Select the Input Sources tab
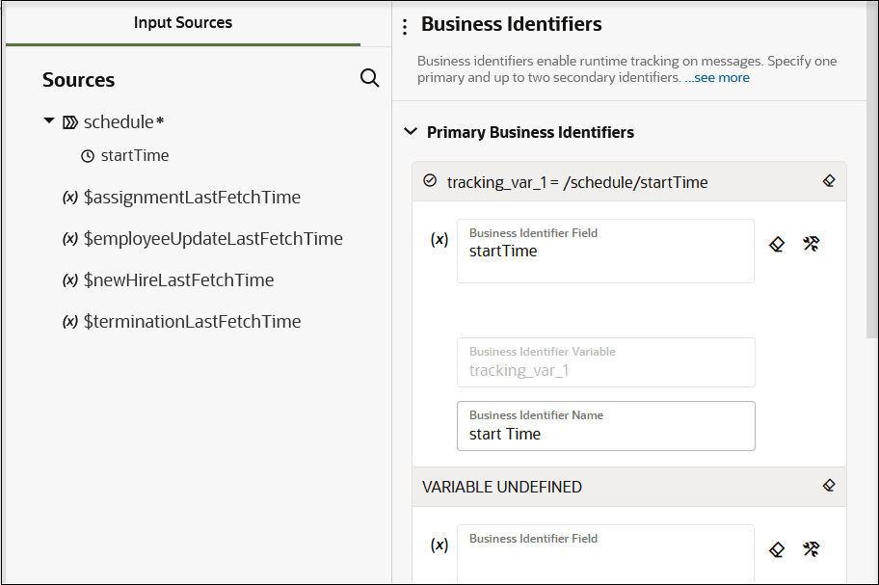This screenshot has width=879, height=585. pyautogui.click(x=183, y=22)
